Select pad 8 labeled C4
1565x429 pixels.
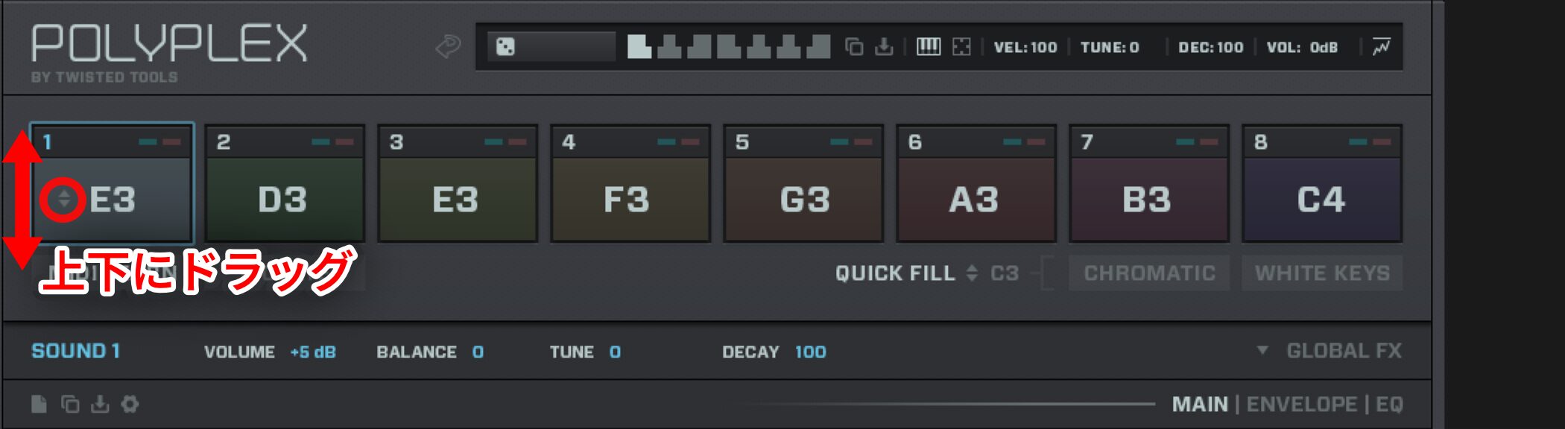pyautogui.click(x=1322, y=183)
